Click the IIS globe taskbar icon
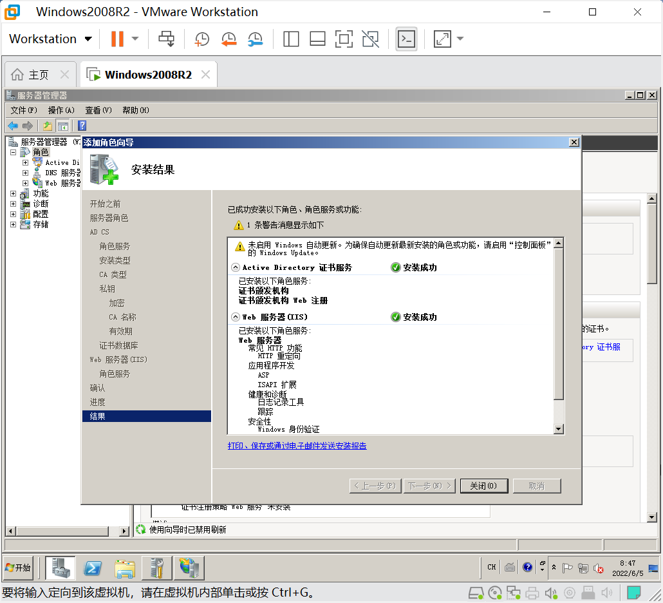 189,568
